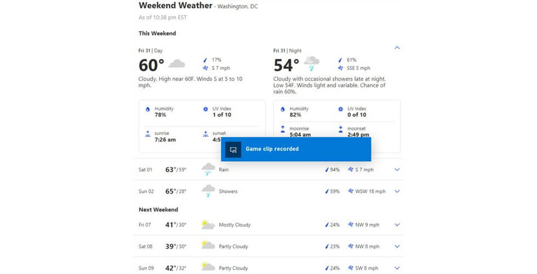Click the moonset icon at 2:49 pm

click(340, 129)
